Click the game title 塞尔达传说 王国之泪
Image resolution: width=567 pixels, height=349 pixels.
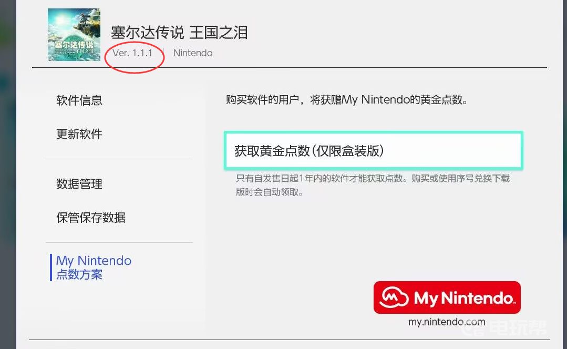179,33
